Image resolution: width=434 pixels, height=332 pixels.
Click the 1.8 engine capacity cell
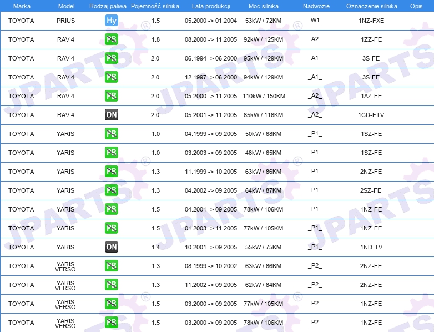coord(155,39)
